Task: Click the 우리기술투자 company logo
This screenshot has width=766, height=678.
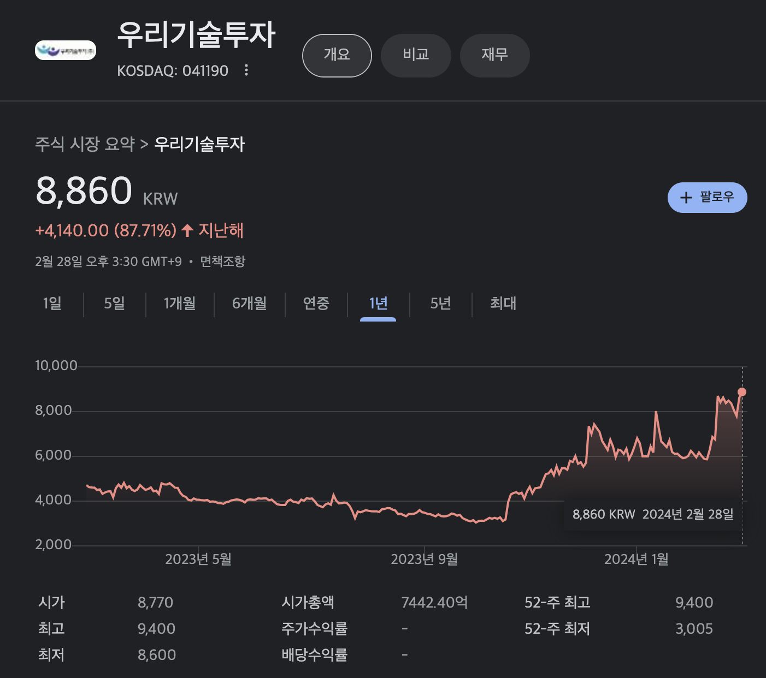Action: click(66, 50)
